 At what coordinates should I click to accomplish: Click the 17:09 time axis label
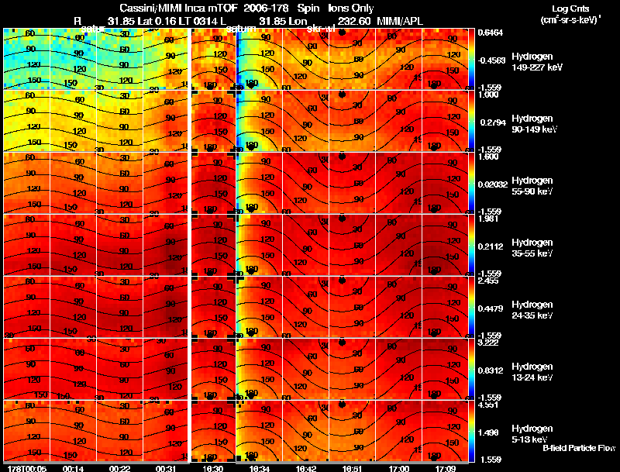pos(446,468)
